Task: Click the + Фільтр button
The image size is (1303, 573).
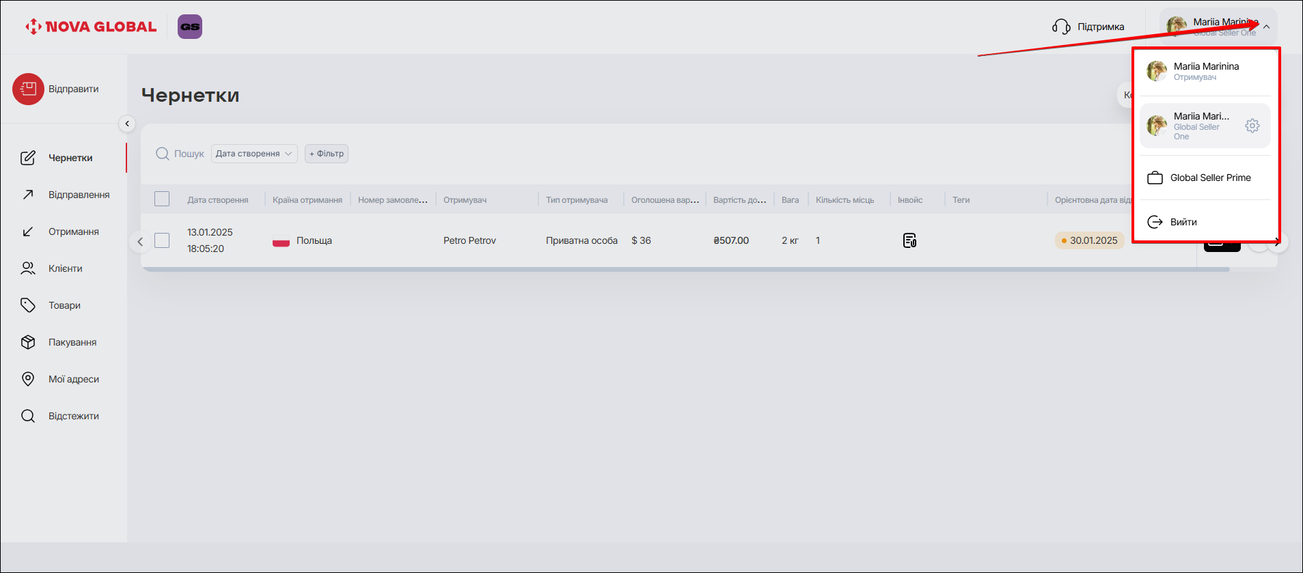Action: (327, 154)
